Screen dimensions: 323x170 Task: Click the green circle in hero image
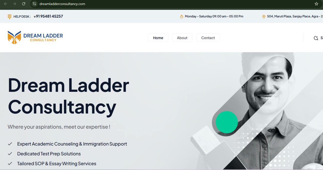(227, 122)
